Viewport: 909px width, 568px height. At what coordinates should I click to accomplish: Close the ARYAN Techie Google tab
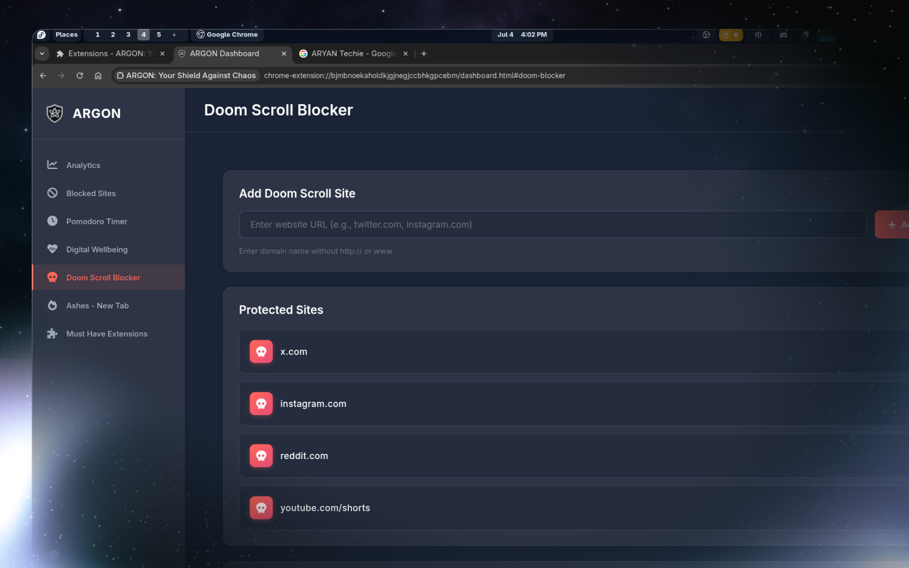(x=405, y=53)
